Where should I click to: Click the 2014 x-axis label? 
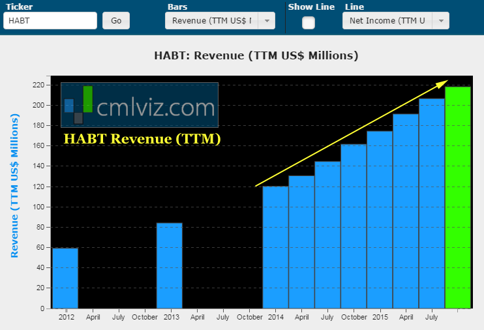(x=276, y=317)
